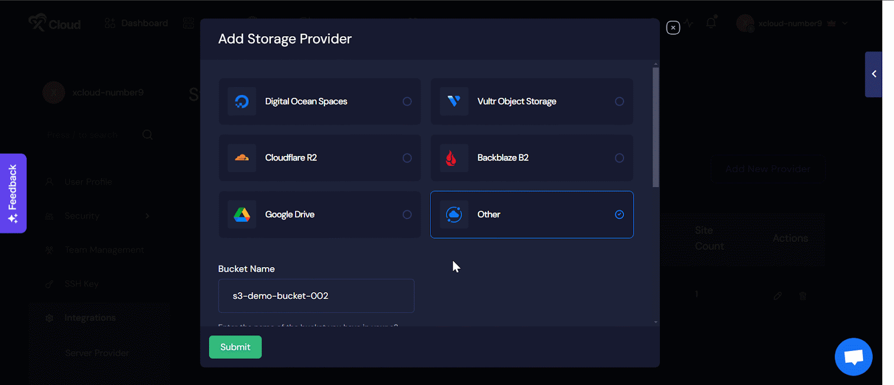
Task: Click the activity pulse icon in header
Action: [x=689, y=23]
